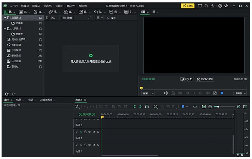The image size is (252, 159).
Task: Open the 导入 import dropdown arrow
Action: [x=57, y=18]
